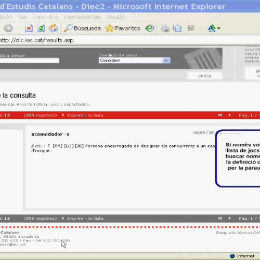Open the Ver menu
Screen dimensions: 260x260
pos(23,17)
